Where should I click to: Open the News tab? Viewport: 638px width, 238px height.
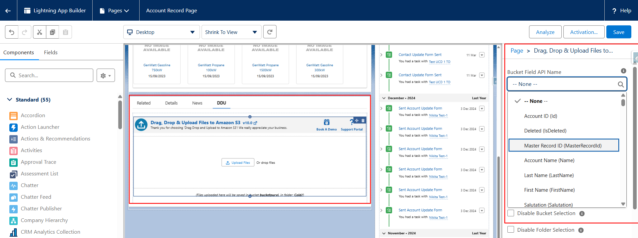(197, 103)
